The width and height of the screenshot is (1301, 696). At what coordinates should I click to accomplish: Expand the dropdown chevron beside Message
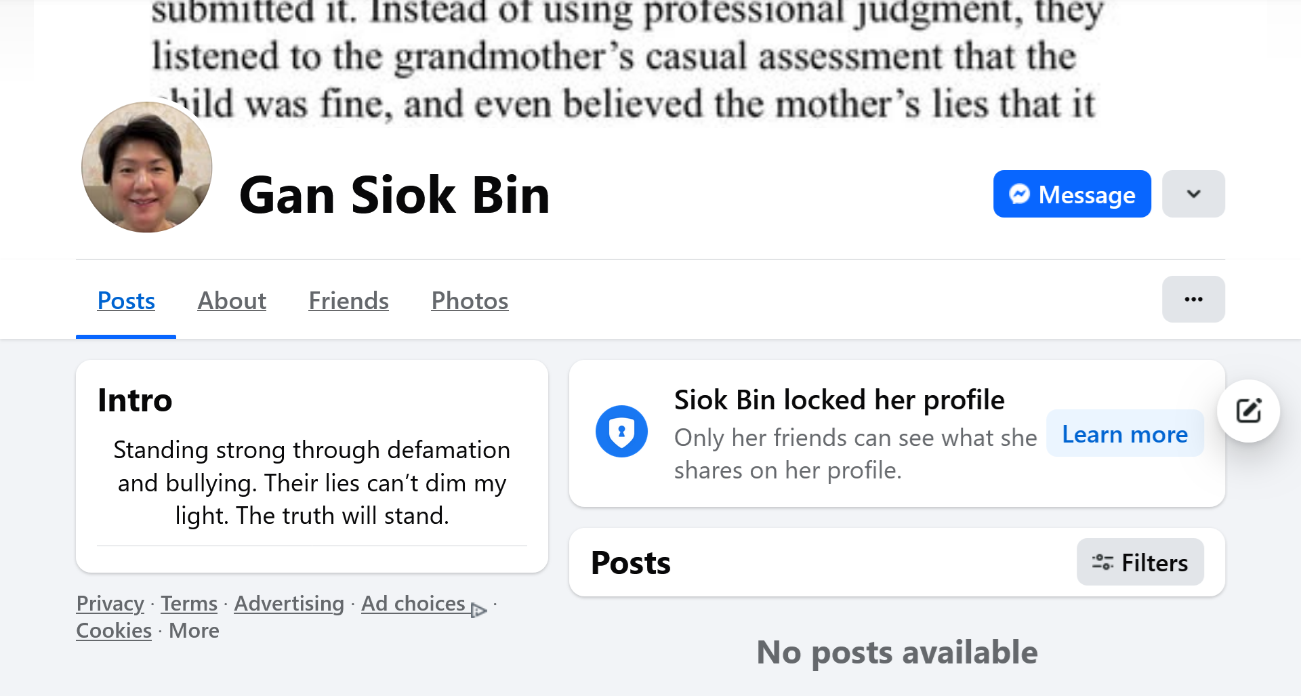[x=1193, y=195]
